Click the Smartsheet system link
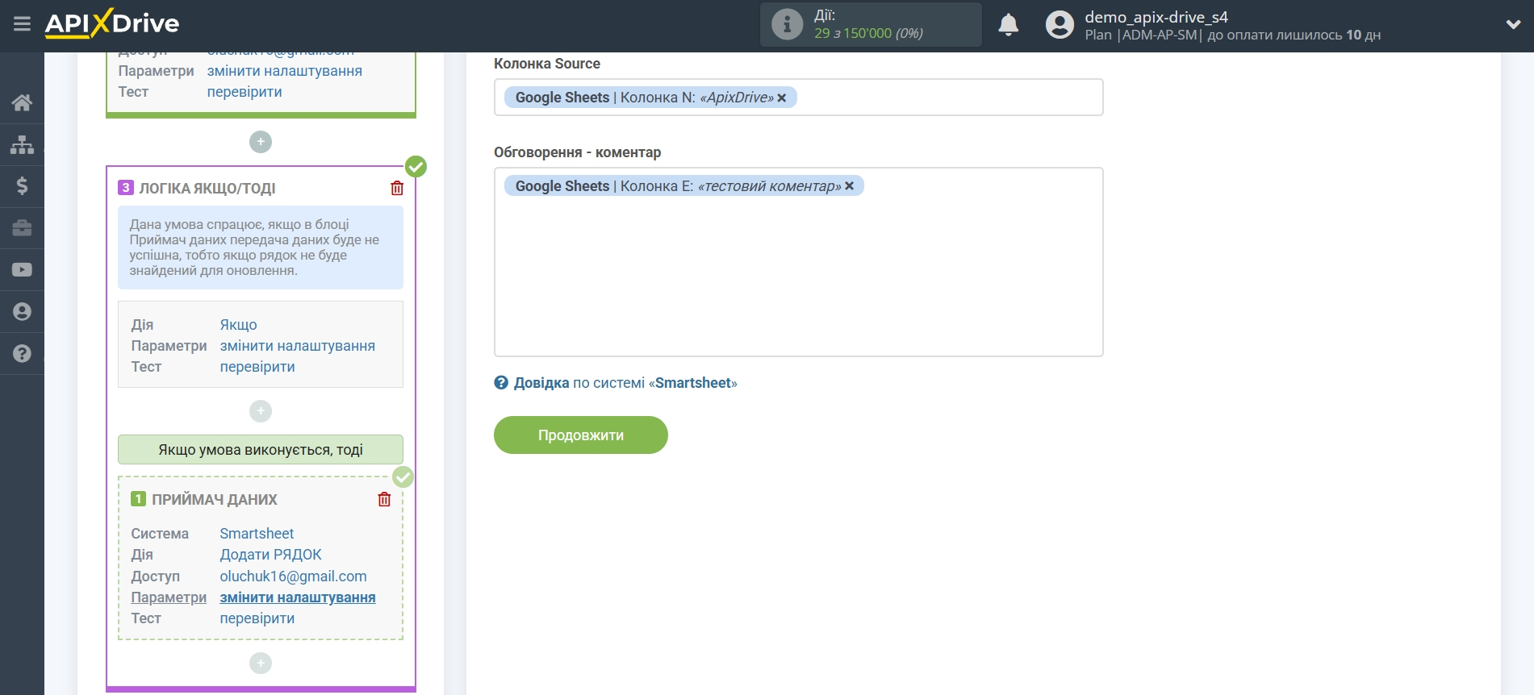Viewport: 1534px width, 695px height. coord(257,534)
